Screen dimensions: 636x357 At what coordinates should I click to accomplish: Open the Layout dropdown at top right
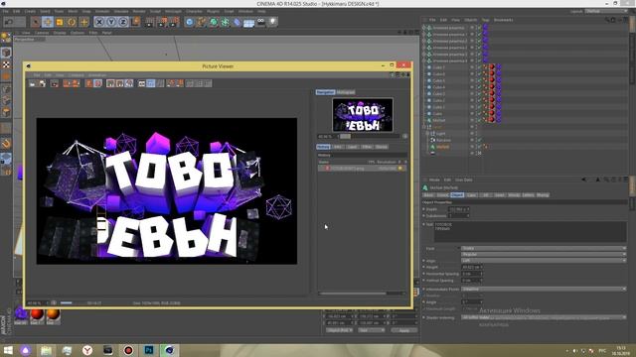coord(606,11)
